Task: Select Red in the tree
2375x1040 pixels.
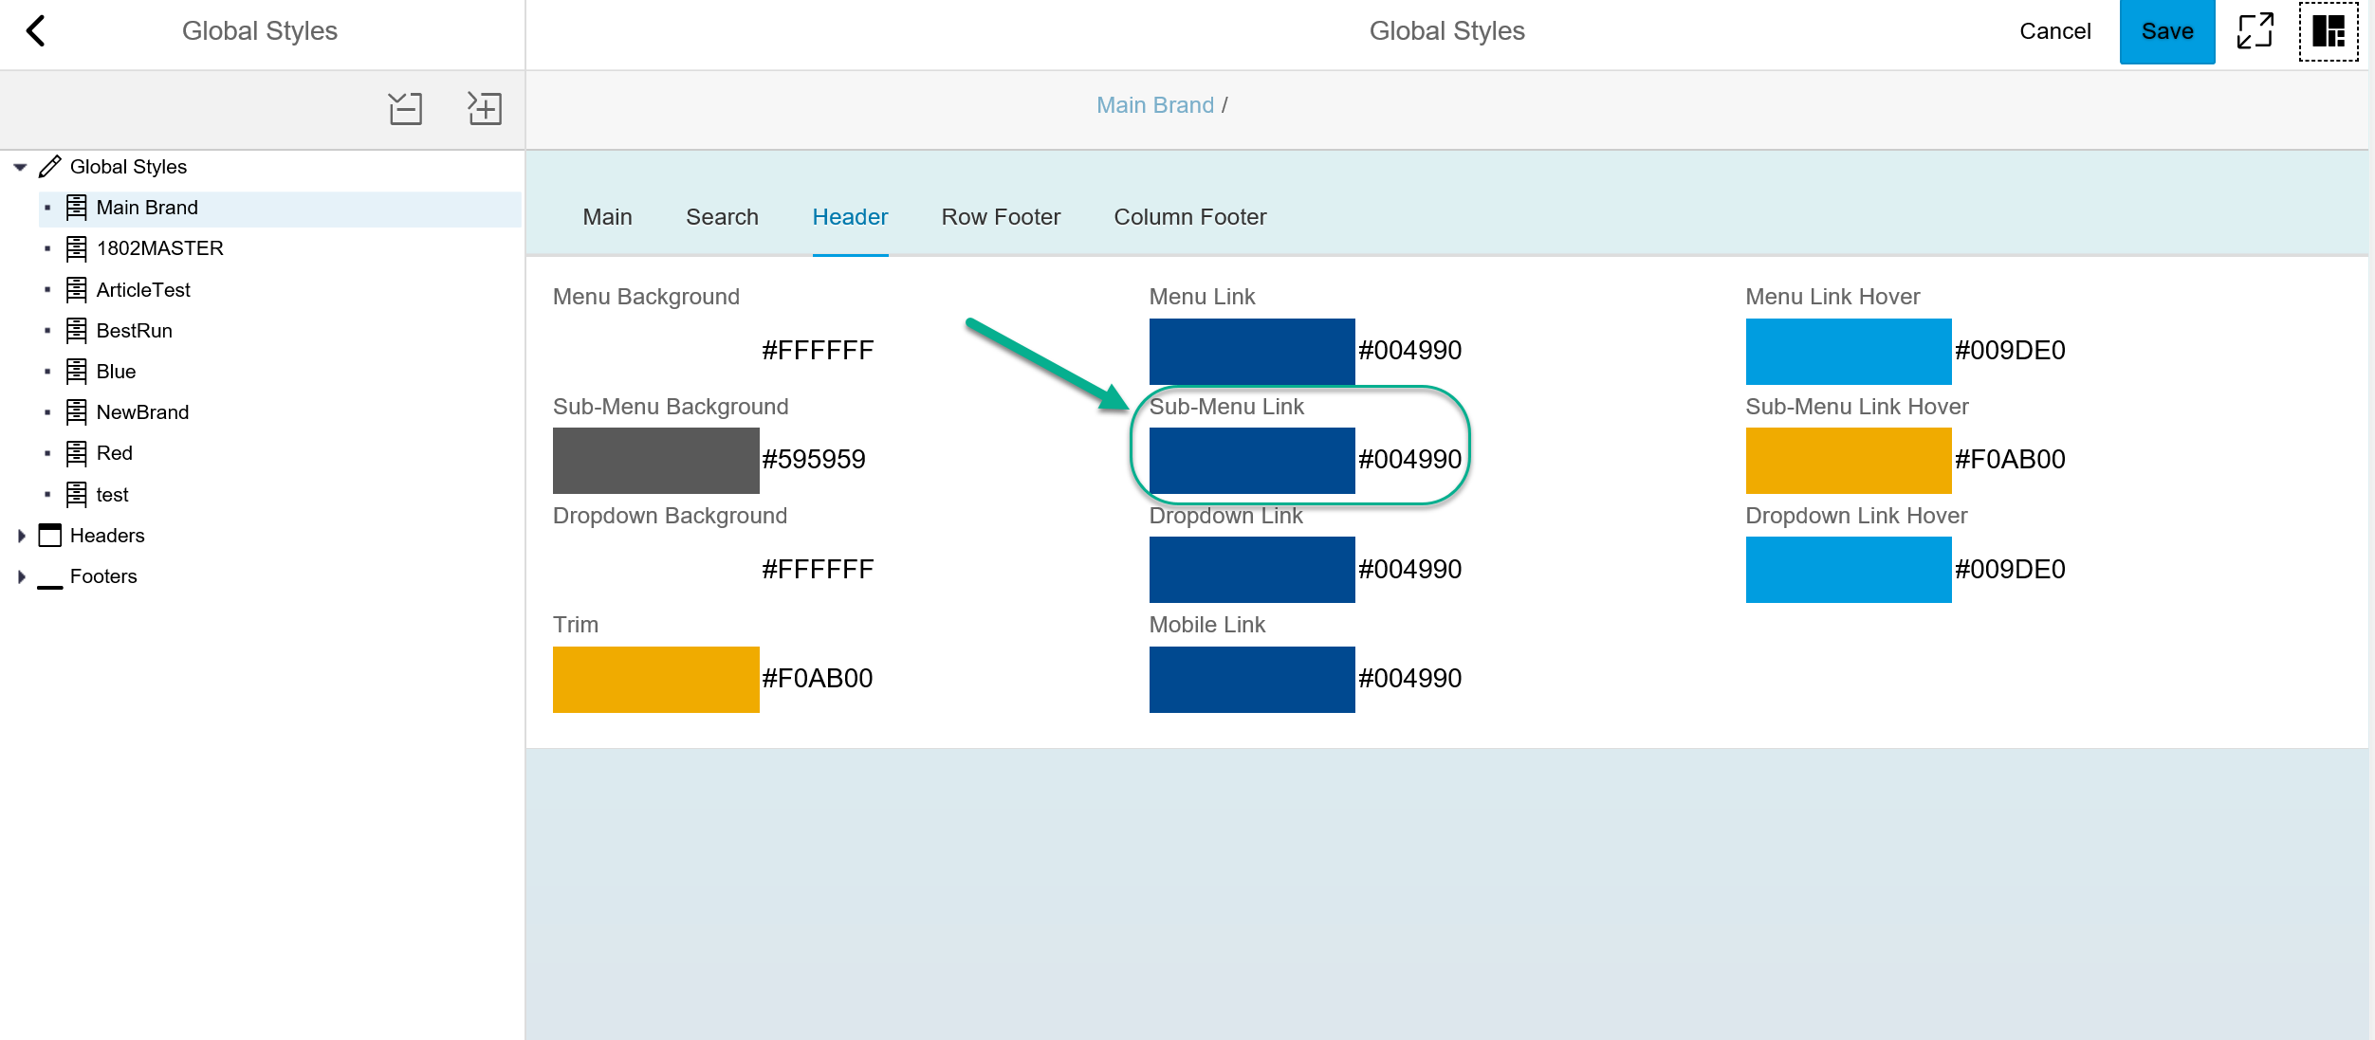Action: 114,453
